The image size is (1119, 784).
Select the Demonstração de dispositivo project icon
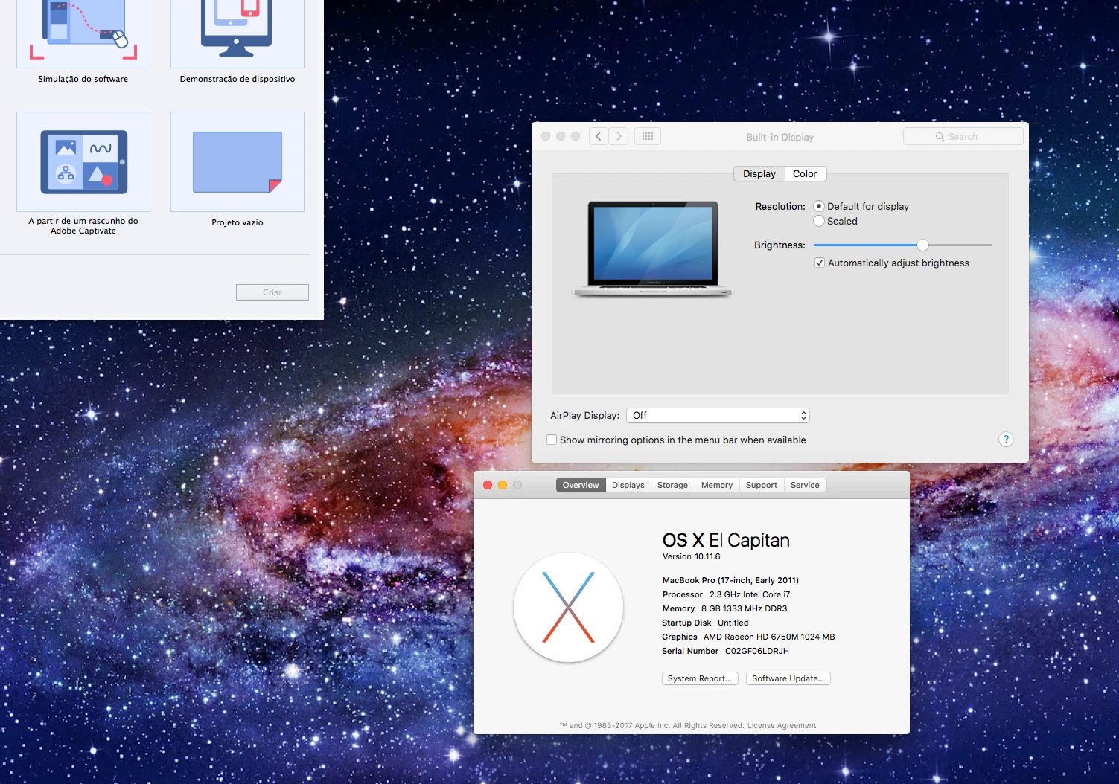[237, 33]
